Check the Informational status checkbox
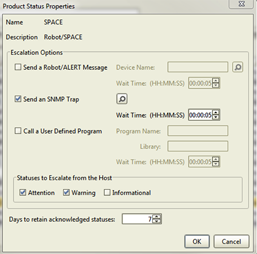Screen dimensions: 257x254 [x=107, y=192]
